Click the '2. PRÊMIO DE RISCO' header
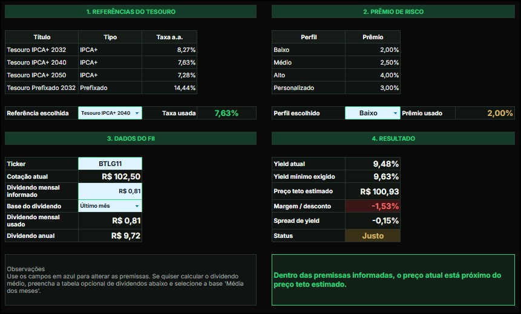Image resolution: width=521 pixels, height=314 pixels. click(393, 11)
